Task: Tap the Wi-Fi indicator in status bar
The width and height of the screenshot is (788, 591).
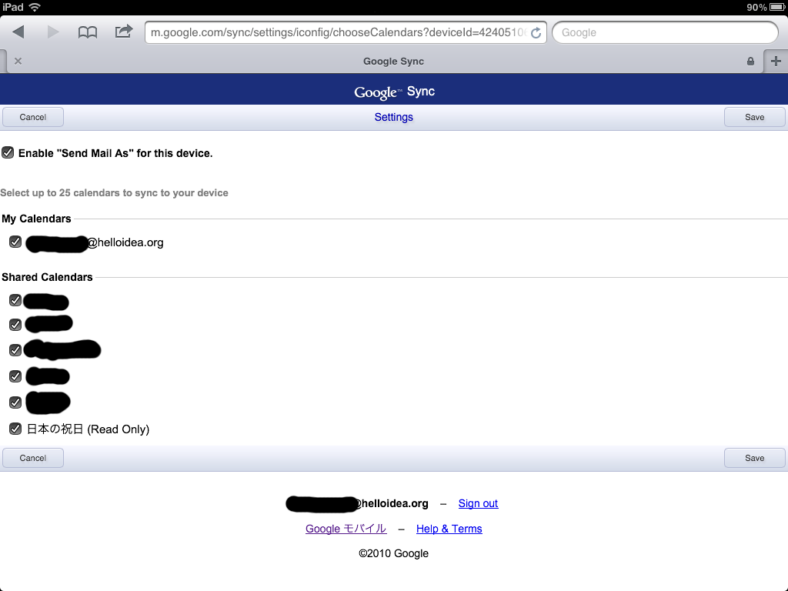Action: tap(34, 7)
